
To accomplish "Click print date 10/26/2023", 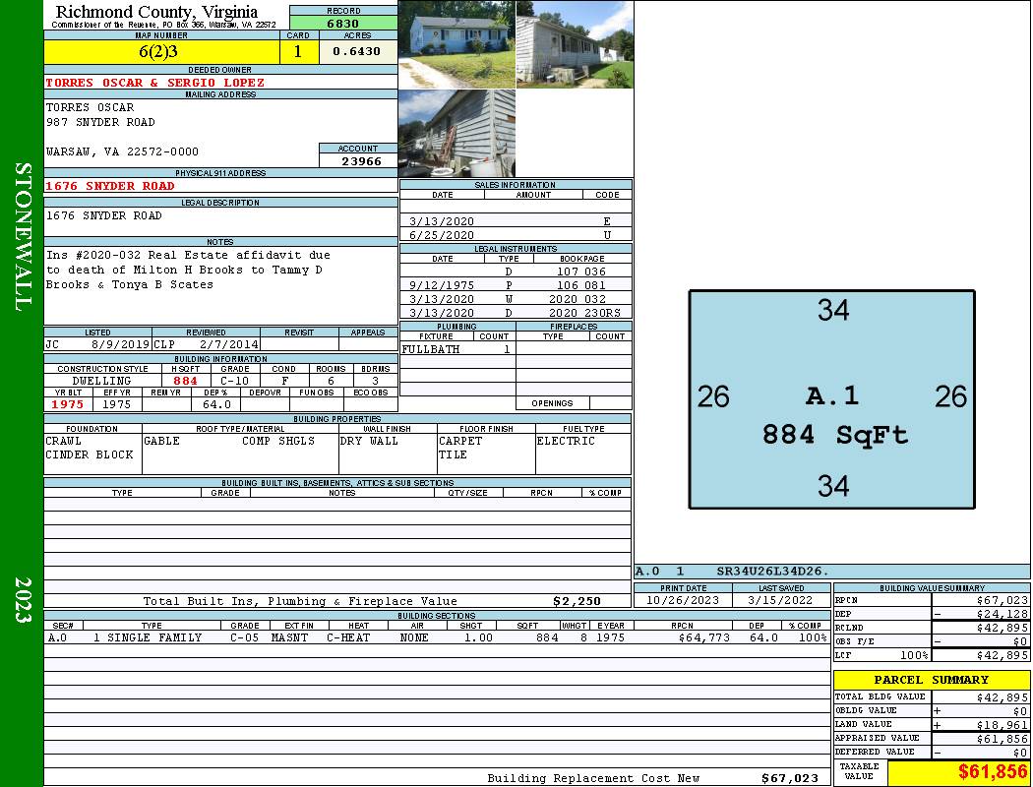I will coord(683,600).
